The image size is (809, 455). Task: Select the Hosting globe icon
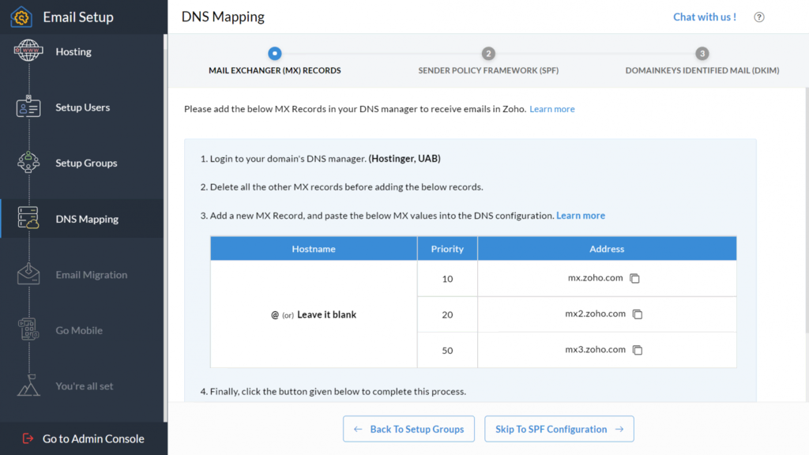tap(28, 52)
